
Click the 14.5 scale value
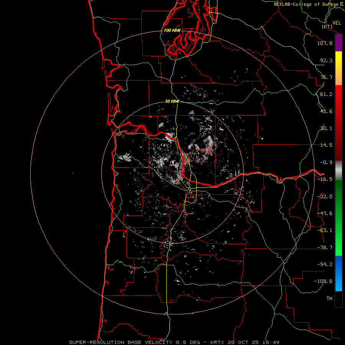point(326,145)
